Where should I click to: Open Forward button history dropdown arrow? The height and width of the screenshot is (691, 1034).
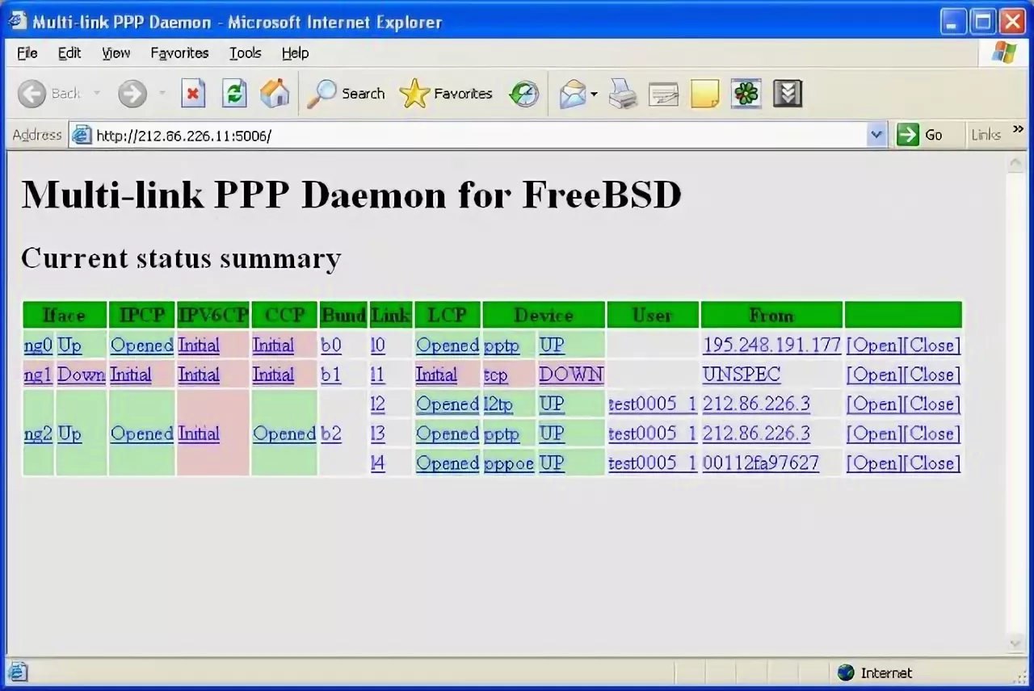162,94
